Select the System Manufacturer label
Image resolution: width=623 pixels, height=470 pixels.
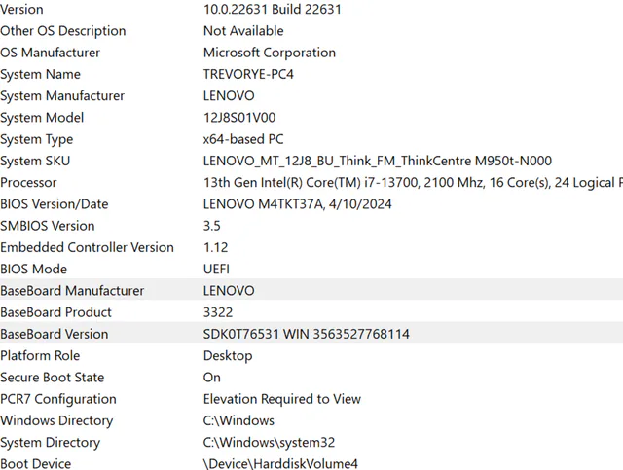click(62, 95)
